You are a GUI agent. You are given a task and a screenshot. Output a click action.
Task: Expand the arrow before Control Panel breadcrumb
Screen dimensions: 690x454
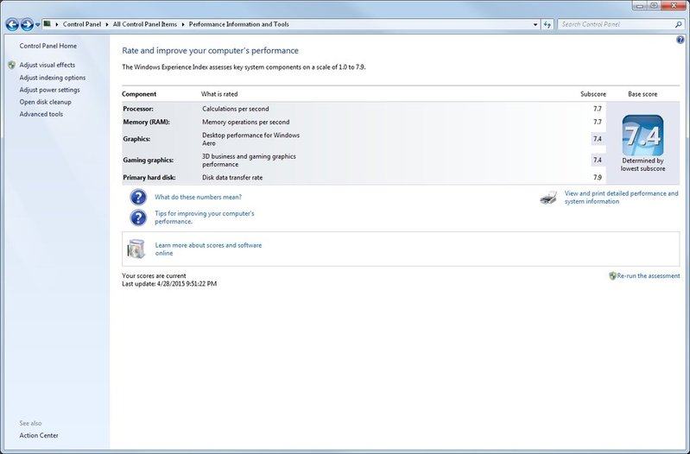(x=57, y=25)
